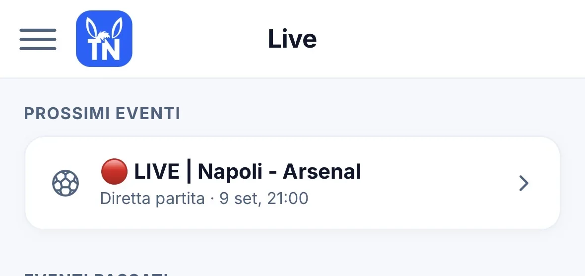This screenshot has height=276, width=585.
Task: Select the "21:00" kickoff time text
Action: 288,199
